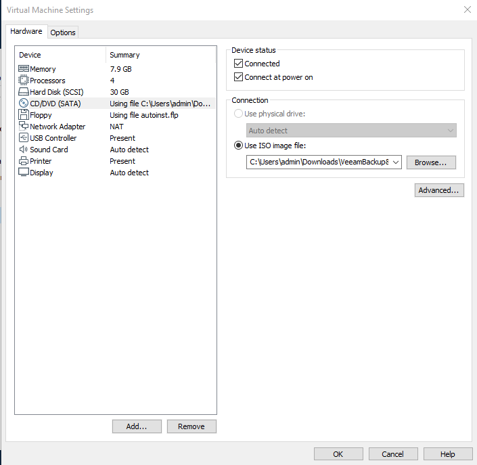Select the Hard Disk (SCSI) icon

coord(24,92)
